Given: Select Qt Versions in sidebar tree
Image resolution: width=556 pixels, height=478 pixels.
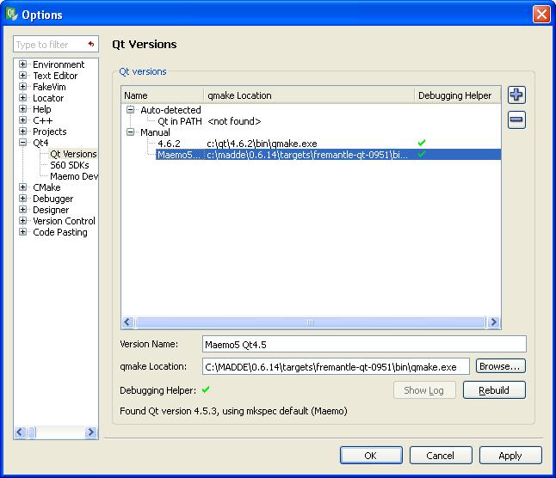Looking at the screenshot, I should click(x=73, y=154).
